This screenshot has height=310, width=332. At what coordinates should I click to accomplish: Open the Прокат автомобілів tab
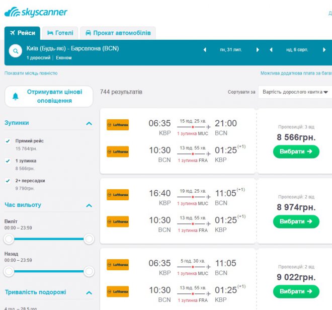point(118,33)
